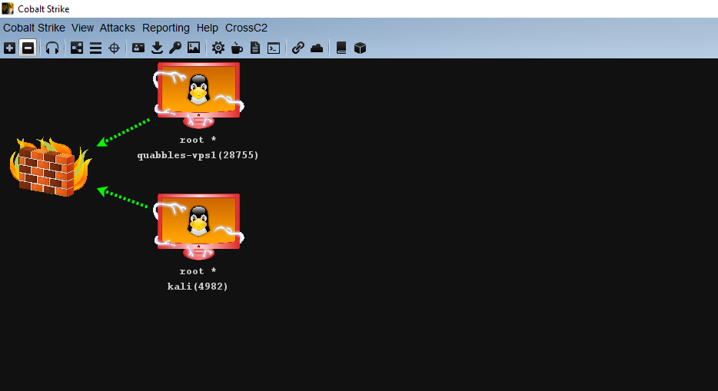718x391 pixels.
Task: Click the coffee cup Java applet icon
Action: coord(237,48)
